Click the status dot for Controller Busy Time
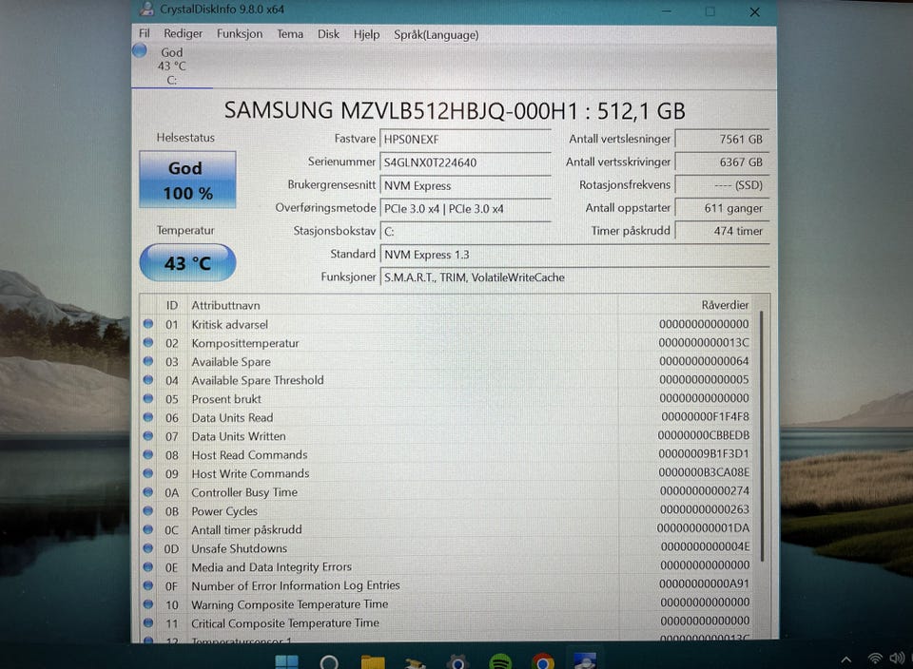This screenshot has height=669, width=913. [148, 492]
